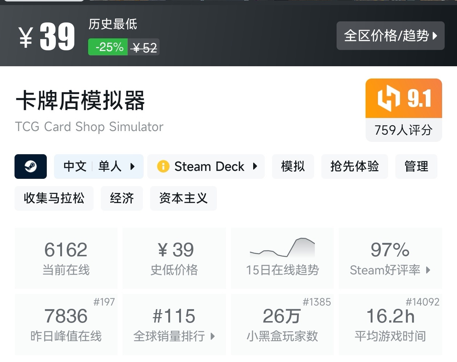Select the 抢先体验 tag

pyautogui.click(x=354, y=167)
